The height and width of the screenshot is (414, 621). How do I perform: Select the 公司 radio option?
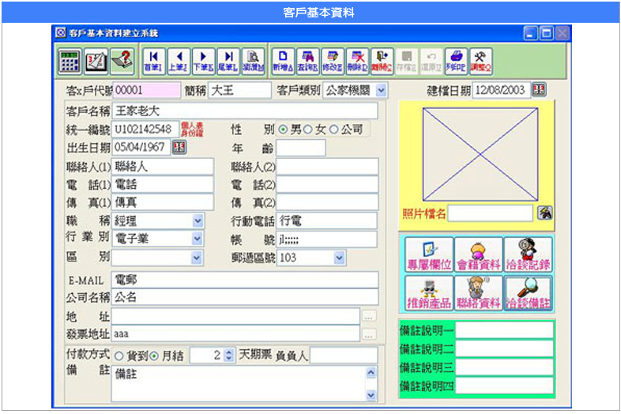[x=334, y=129]
